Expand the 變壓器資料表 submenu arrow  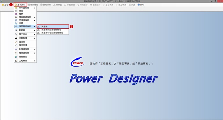[34, 26]
